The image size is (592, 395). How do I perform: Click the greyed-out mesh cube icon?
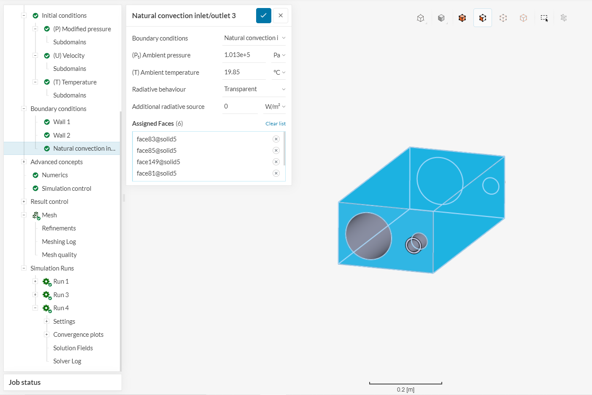[564, 18]
